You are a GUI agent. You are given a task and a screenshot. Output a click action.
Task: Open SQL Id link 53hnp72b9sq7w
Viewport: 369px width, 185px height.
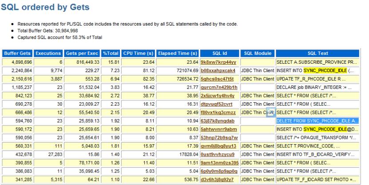point(219,138)
